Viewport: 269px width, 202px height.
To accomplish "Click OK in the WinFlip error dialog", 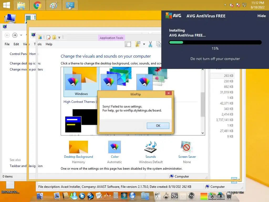I will click(158, 125).
